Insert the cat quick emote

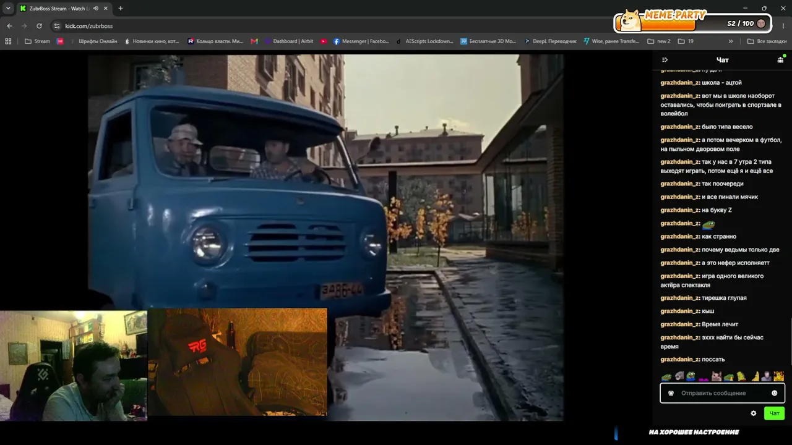coord(716,376)
